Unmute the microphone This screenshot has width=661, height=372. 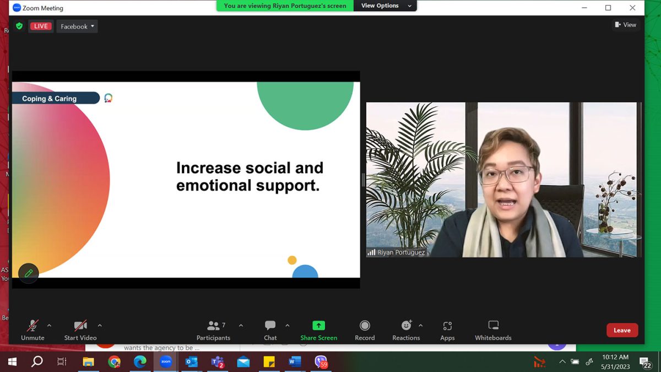click(x=32, y=330)
